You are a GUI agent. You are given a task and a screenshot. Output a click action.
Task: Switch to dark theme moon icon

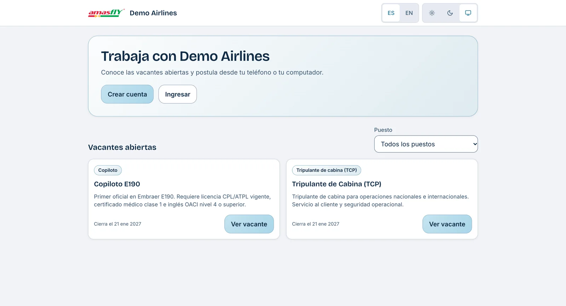point(450,13)
